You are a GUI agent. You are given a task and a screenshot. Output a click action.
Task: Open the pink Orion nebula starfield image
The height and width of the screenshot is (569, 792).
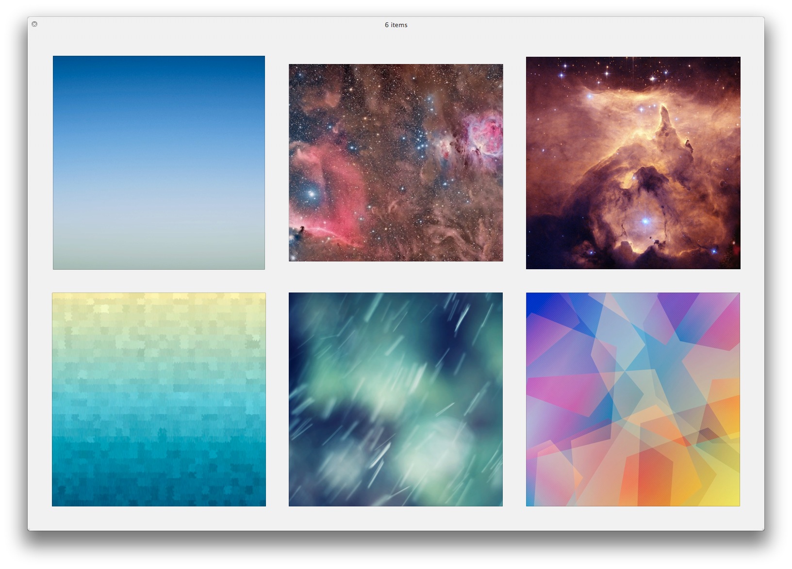click(396, 163)
